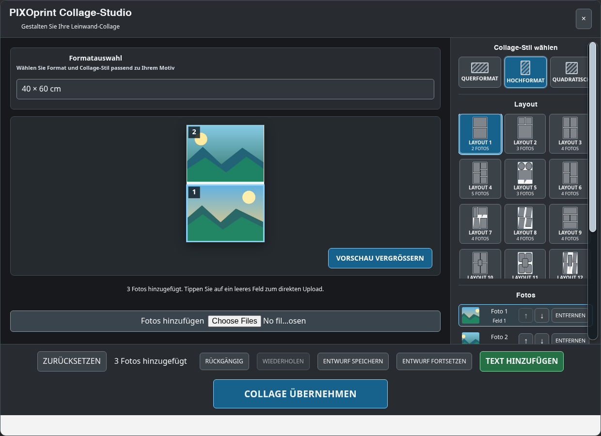Apply Layout 6 with 4 photos
The image size is (601, 436).
coord(569,179)
